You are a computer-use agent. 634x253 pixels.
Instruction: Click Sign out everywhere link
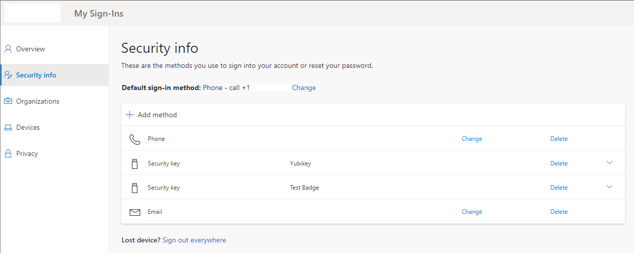[194, 240]
